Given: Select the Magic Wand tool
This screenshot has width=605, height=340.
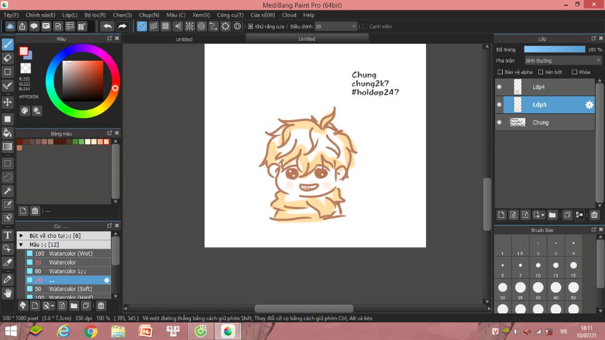Looking at the screenshot, I should pyautogui.click(x=7, y=191).
